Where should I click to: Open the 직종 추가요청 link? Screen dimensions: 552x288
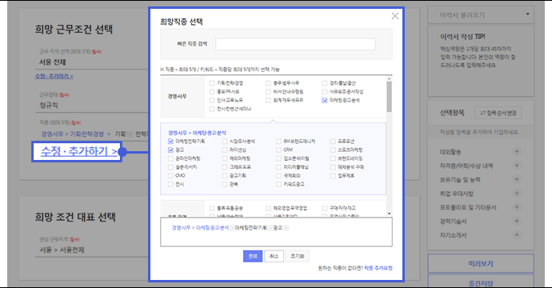tap(378, 268)
